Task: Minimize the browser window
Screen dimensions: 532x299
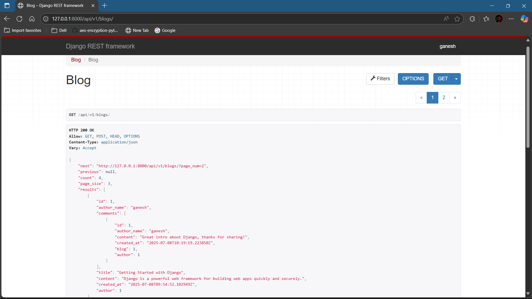Action: click(492, 6)
